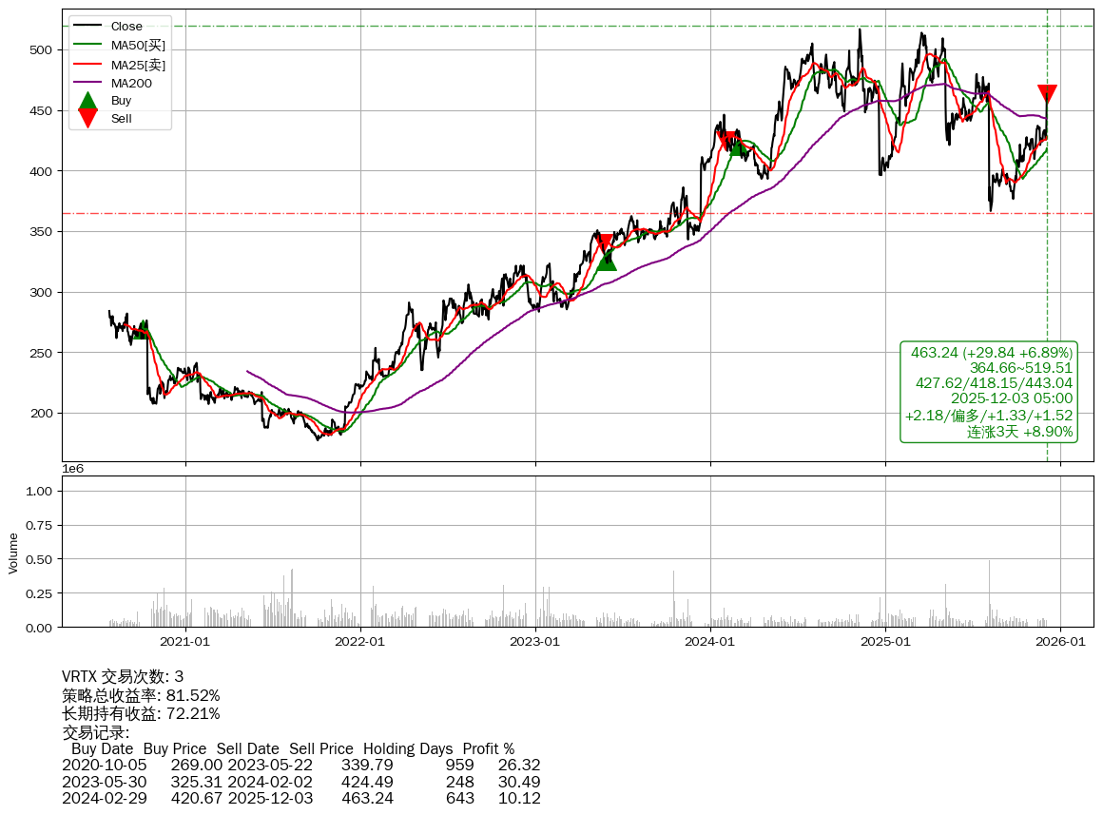Click the green buy marker near October 2020
1103x815 pixels.
point(142,330)
